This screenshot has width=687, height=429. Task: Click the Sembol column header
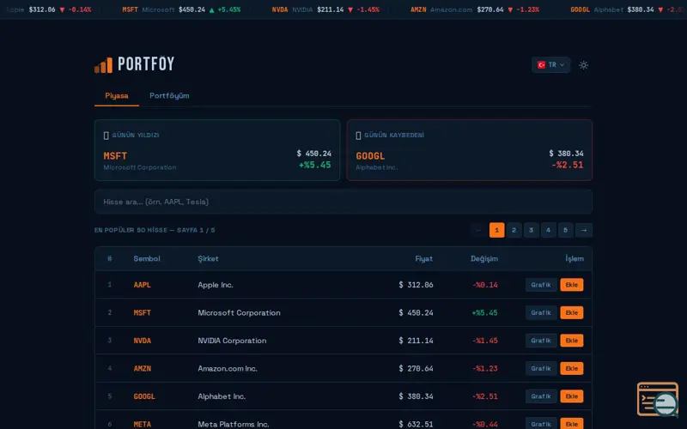pos(147,259)
